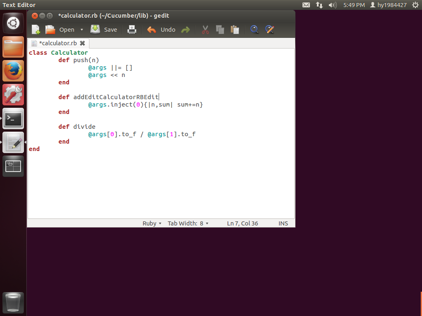
Task: Open the sound volume indicator
Action: pyautogui.click(x=333, y=5)
